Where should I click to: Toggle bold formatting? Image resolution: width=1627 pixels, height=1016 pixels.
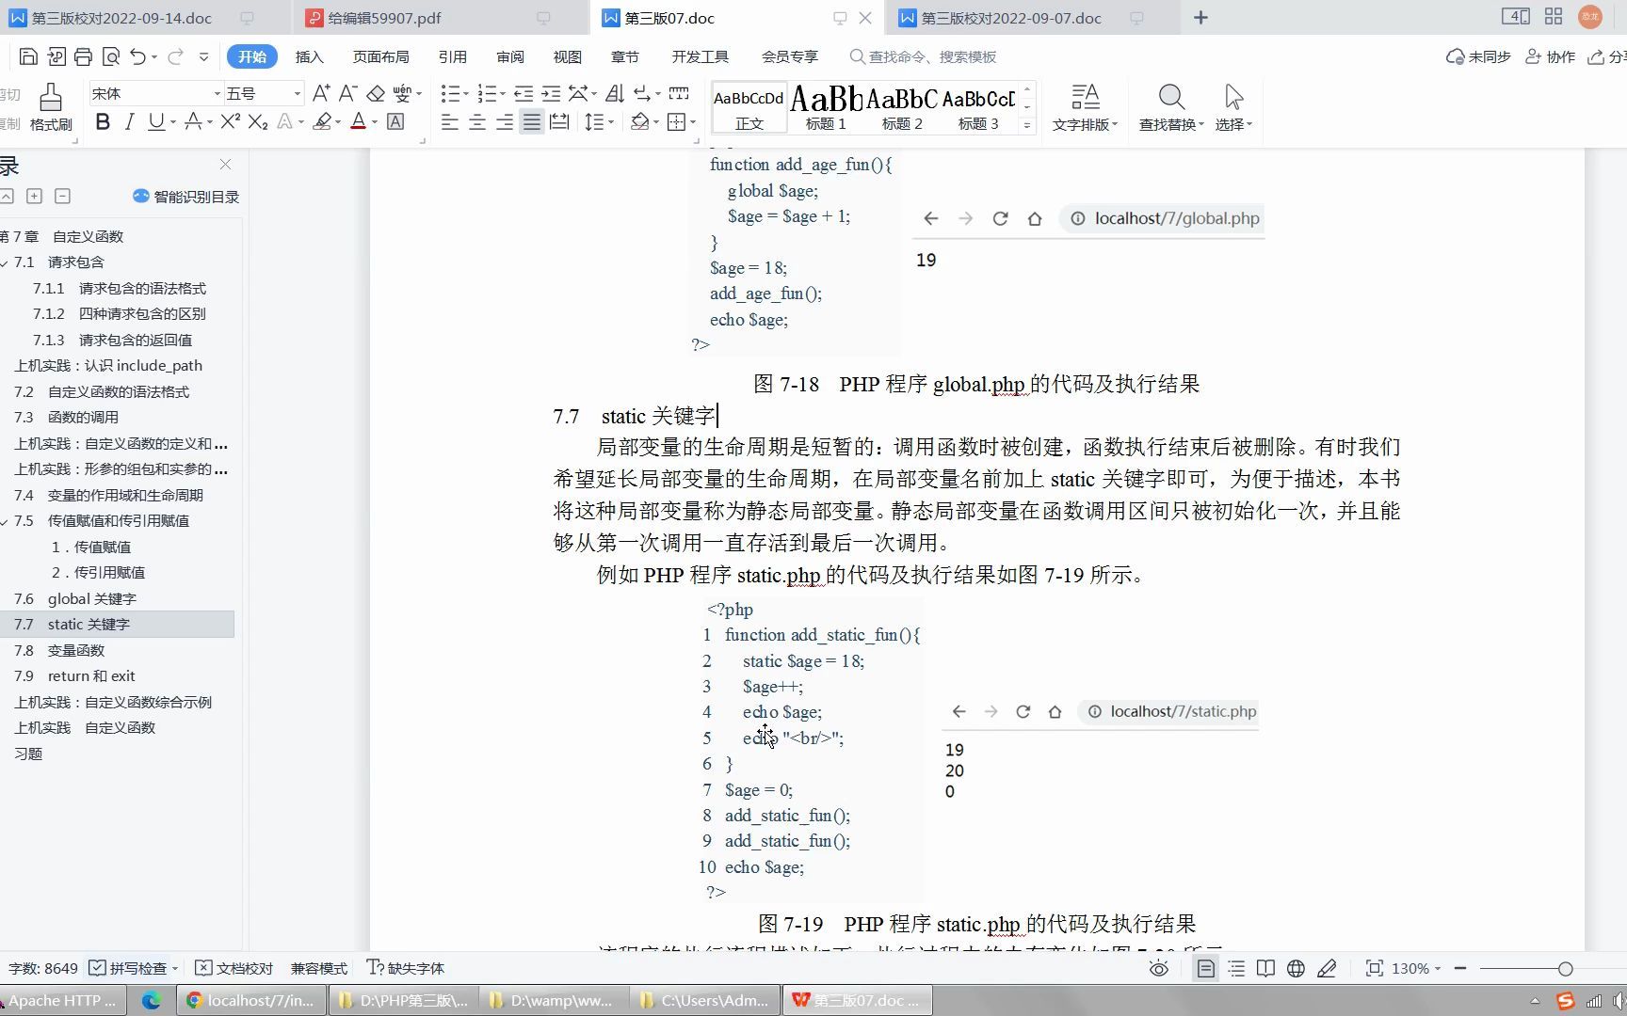coord(103,121)
